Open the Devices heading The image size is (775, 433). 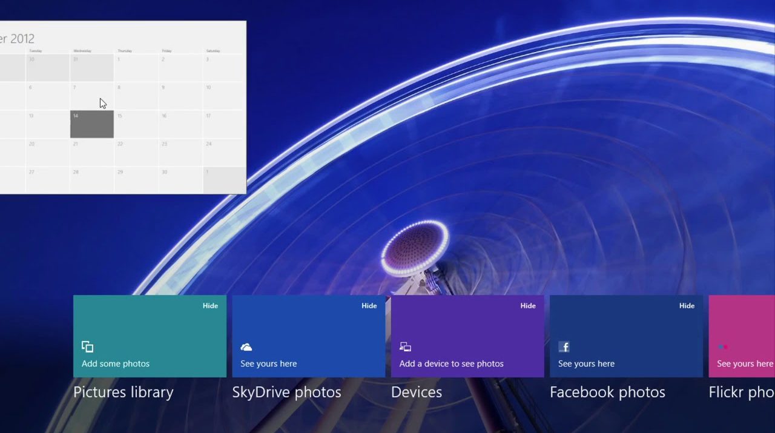417,392
